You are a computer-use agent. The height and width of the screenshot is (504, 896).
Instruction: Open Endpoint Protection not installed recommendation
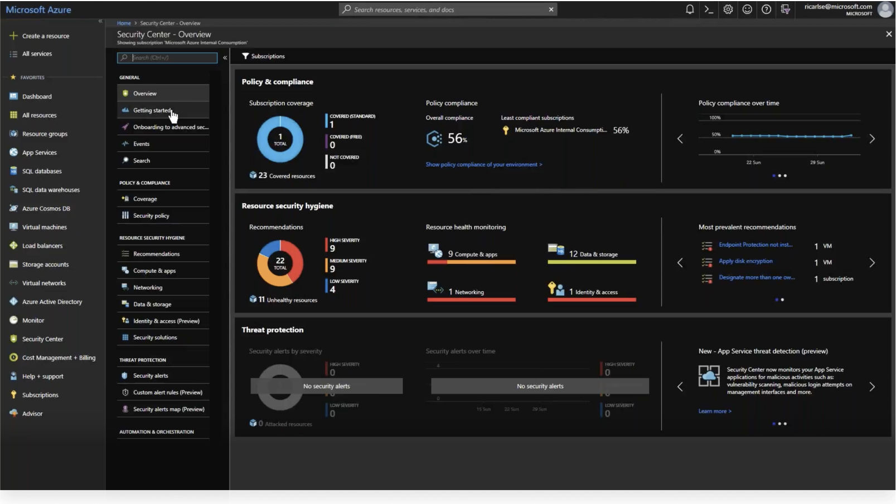[x=755, y=245]
